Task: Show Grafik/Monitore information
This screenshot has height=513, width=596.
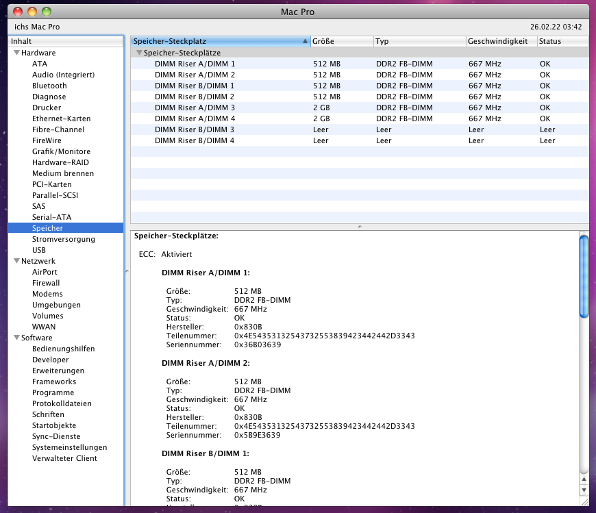Action: [61, 151]
